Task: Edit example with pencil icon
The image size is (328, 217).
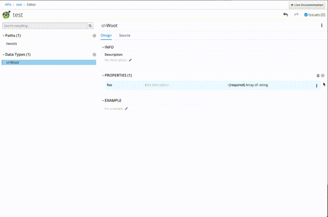Action: (x=127, y=108)
